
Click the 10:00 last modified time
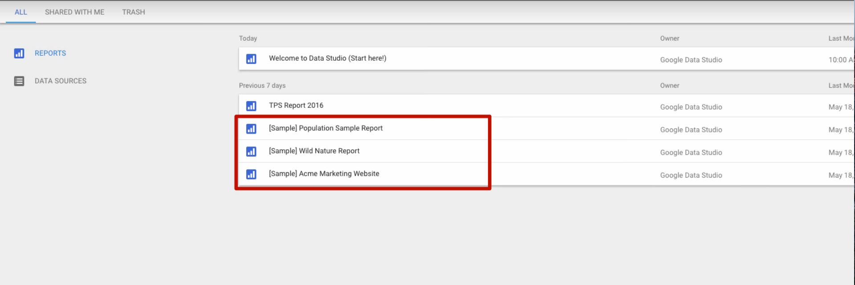(841, 60)
